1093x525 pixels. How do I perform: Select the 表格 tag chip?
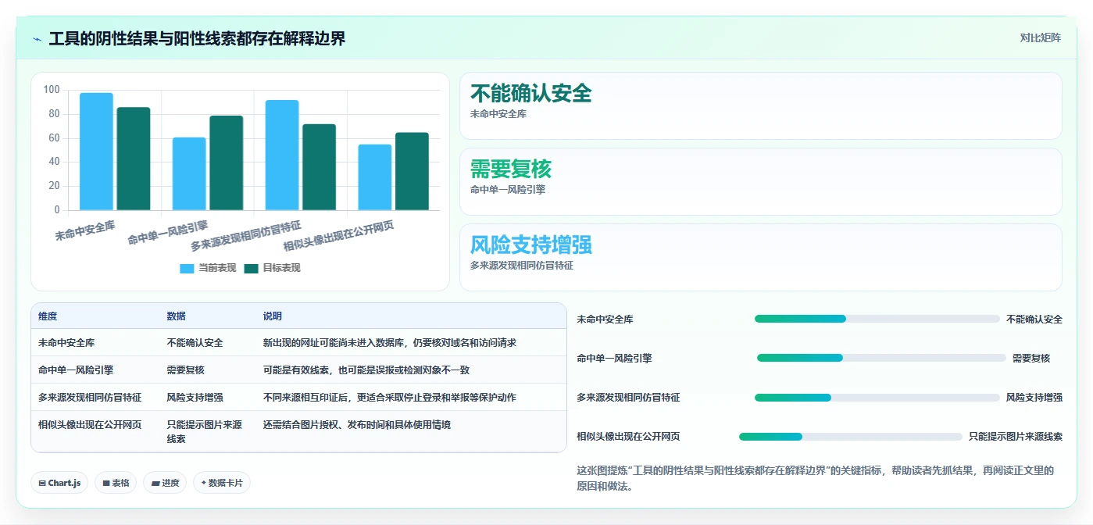[115, 483]
